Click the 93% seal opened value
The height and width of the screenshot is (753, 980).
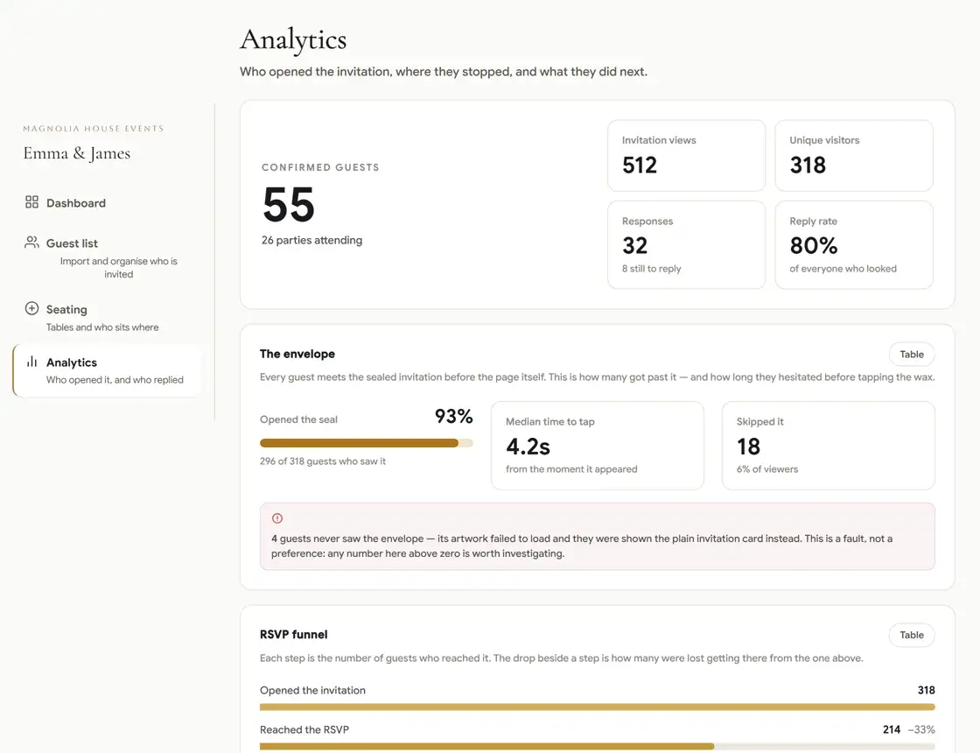454,416
